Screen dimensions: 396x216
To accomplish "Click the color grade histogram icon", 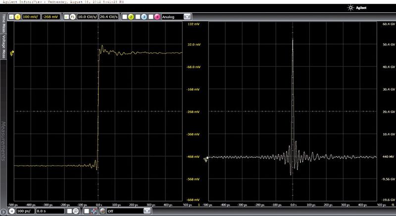I will click(102, 211).
